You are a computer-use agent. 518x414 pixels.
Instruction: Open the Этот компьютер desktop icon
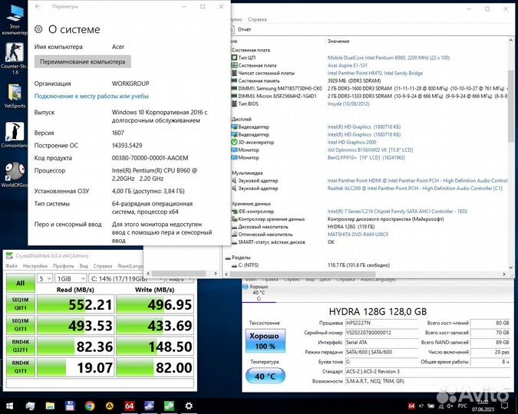point(15,19)
